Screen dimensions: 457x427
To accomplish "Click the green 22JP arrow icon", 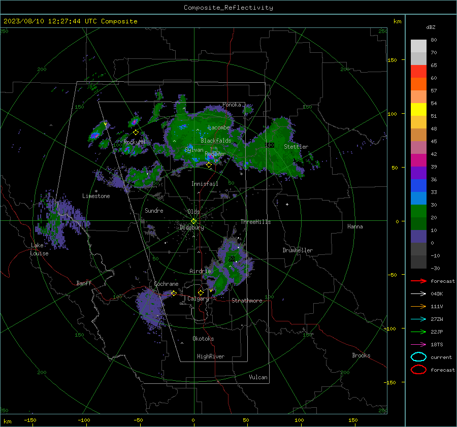I will [x=418, y=332].
